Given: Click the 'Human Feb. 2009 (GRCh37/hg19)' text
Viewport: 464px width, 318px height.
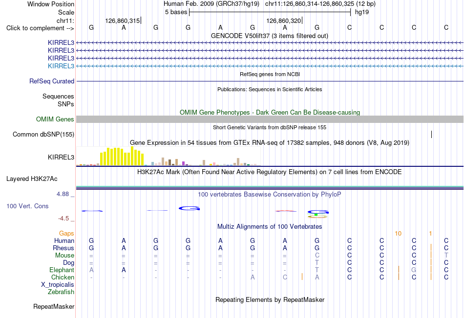Looking at the screenshot, I should (211, 4).
